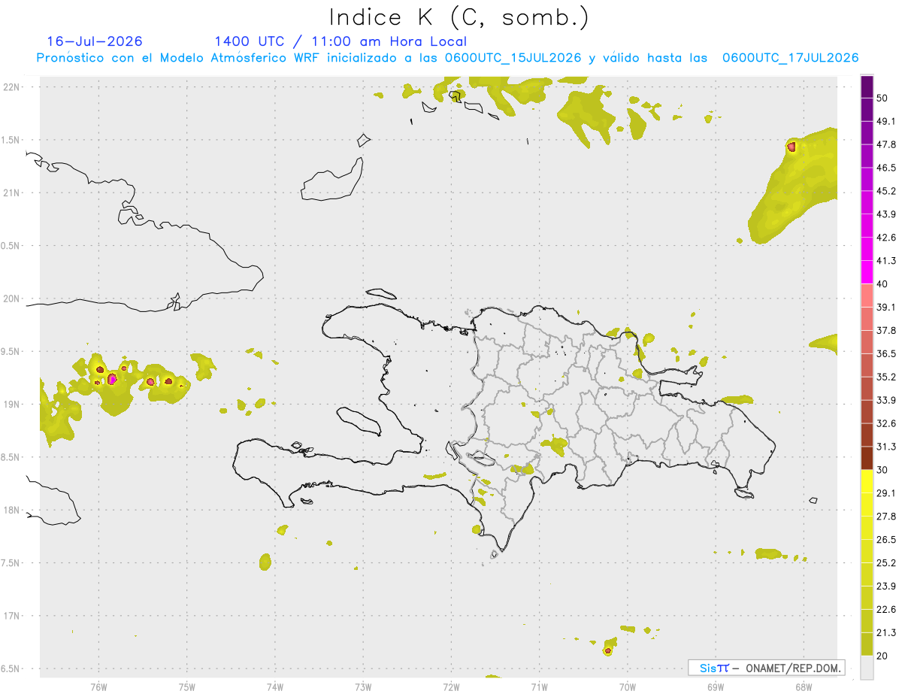Pick legend swatch between 35.2 and 36.5
This screenshot has width=902, height=697.
coord(867,365)
